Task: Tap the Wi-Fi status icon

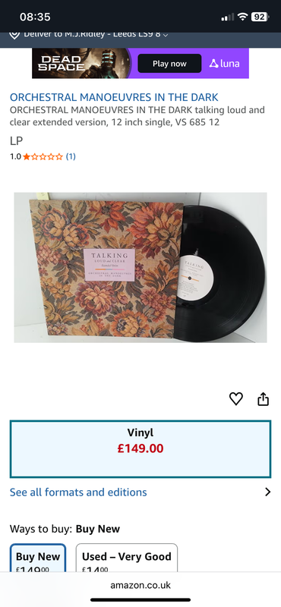Action: (x=242, y=17)
